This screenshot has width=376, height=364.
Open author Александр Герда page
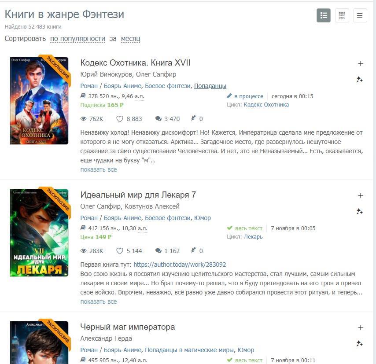(x=106, y=338)
